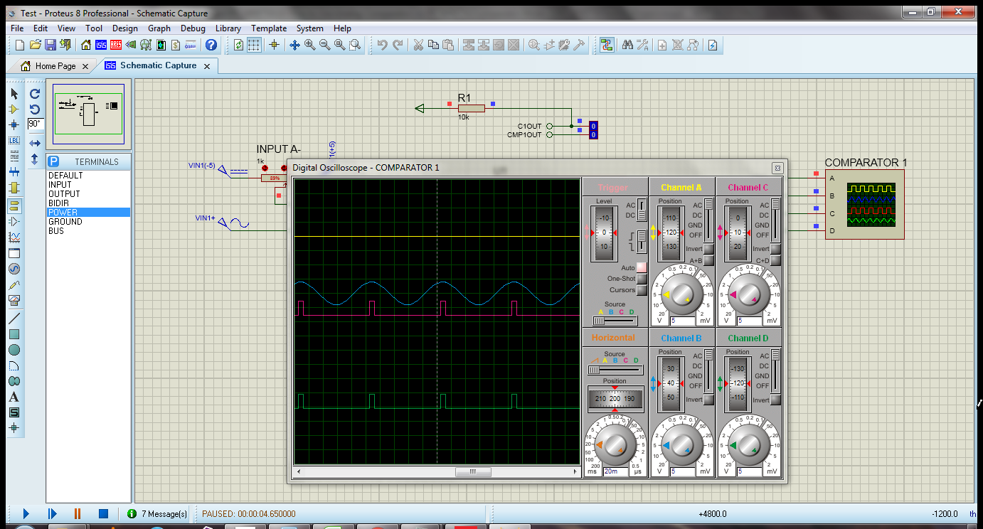The width and height of the screenshot is (983, 529).
Task: Toggle the grid display icon
Action: coord(253,44)
